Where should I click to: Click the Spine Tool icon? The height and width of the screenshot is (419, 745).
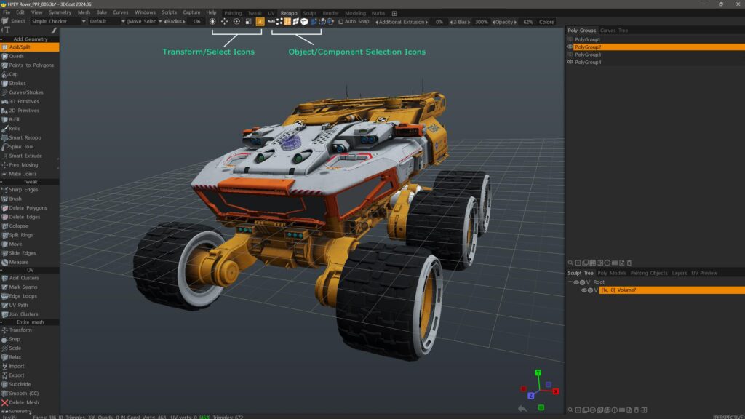point(5,147)
